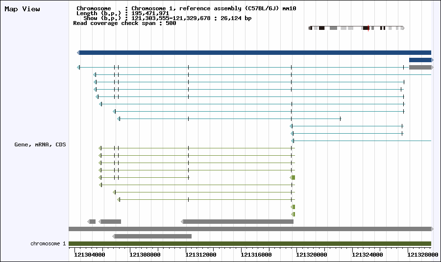Click axis label 121304000
This screenshot has width=441, height=262.
90,255
